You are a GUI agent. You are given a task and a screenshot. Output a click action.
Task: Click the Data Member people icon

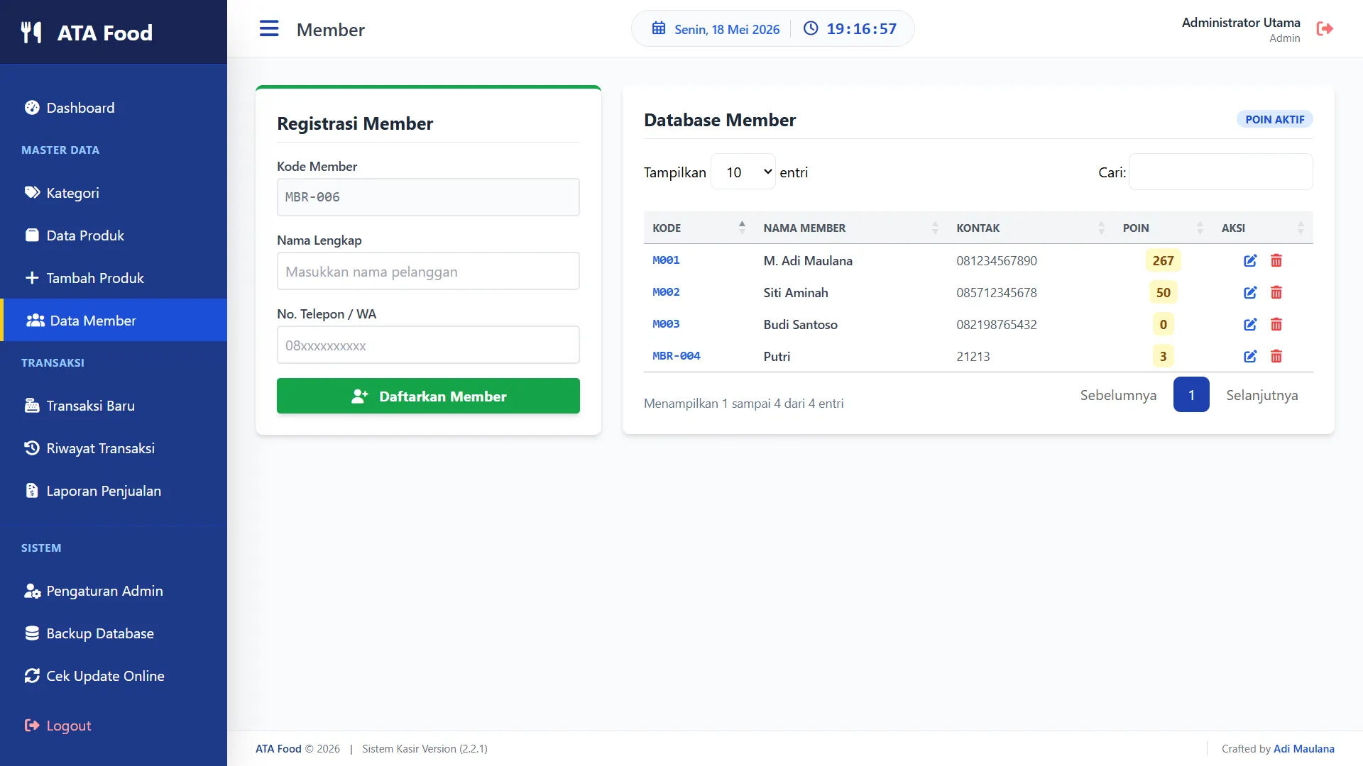pyautogui.click(x=35, y=321)
